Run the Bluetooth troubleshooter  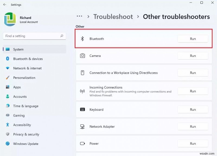click(x=193, y=39)
